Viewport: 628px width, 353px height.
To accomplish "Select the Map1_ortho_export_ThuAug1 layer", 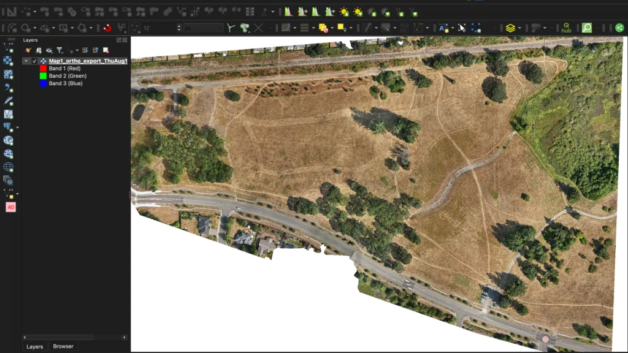I will tap(88, 61).
